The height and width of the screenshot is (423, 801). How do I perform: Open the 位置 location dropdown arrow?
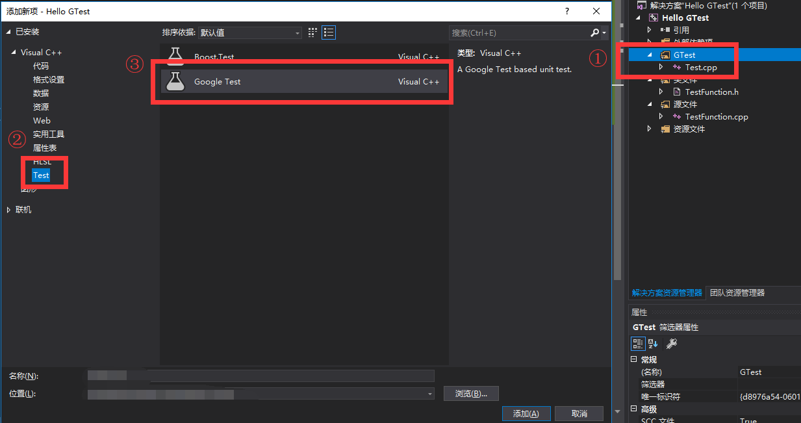point(429,393)
